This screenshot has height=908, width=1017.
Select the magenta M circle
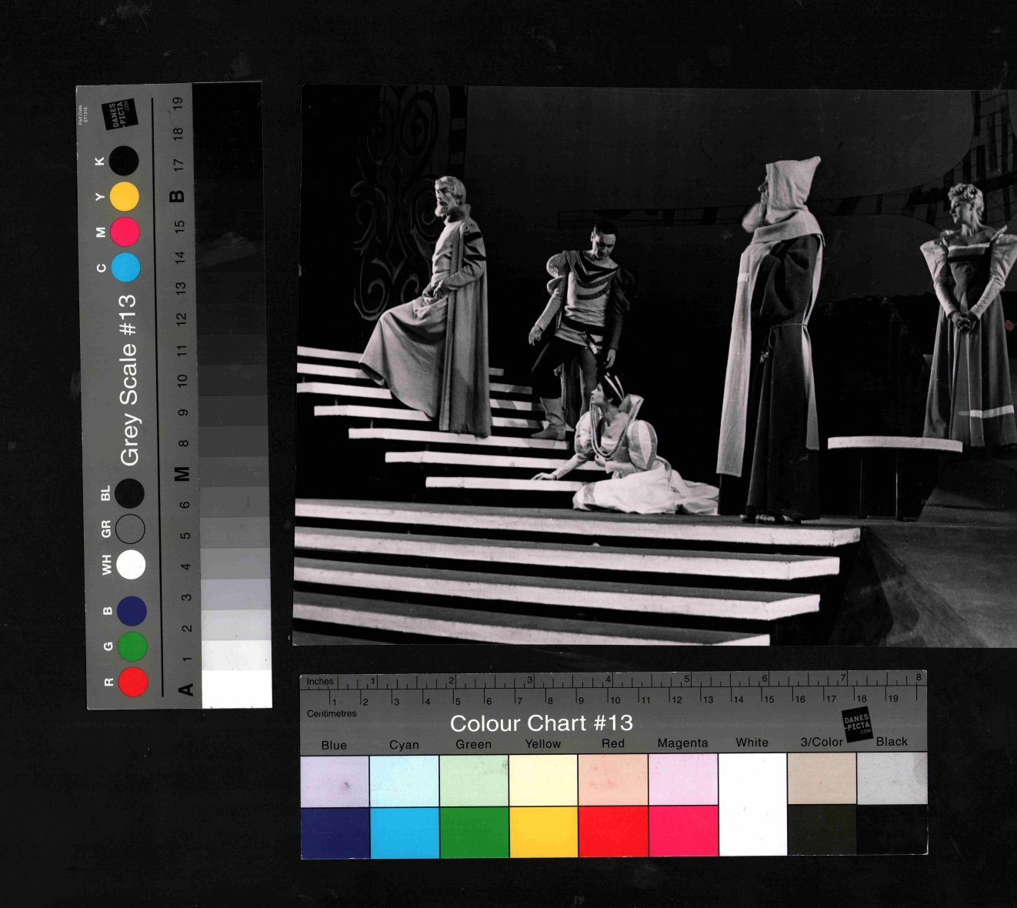point(125,232)
